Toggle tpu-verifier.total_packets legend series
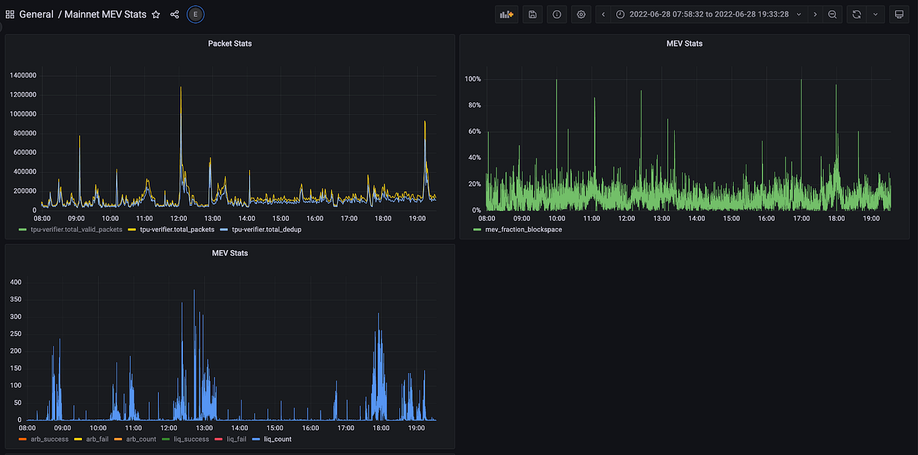 (x=177, y=229)
